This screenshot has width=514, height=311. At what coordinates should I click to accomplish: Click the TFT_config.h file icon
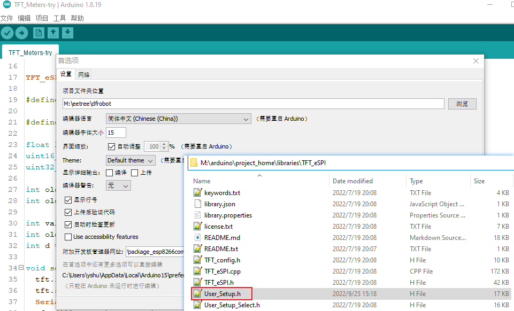(198, 260)
